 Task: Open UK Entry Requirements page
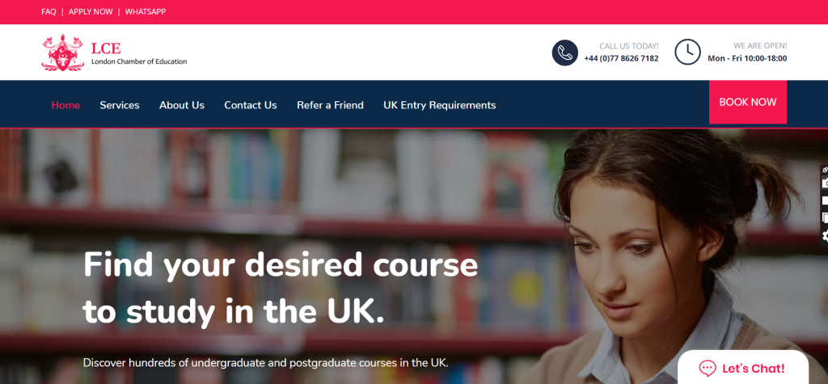tap(439, 105)
